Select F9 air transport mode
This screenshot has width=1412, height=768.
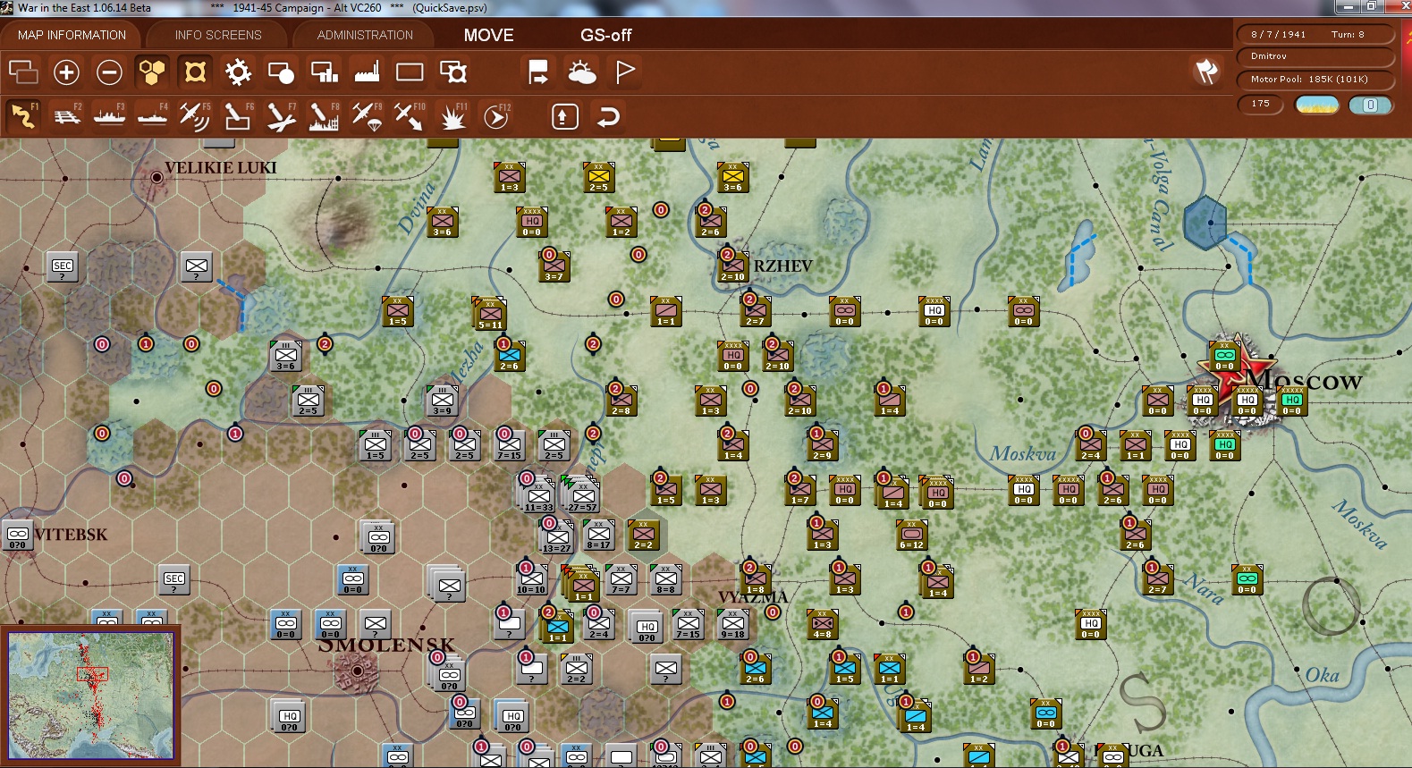pos(367,116)
